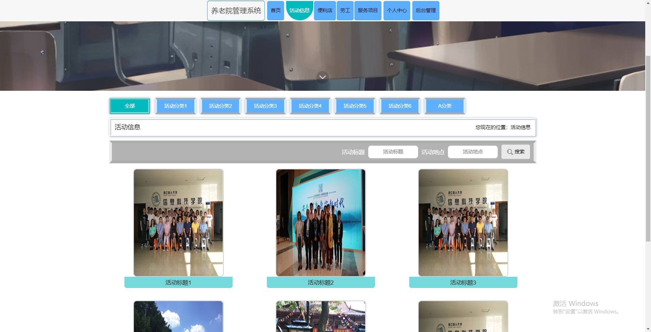The image size is (651, 332).
Task: Open activity 活动标题1 link
Action: click(178, 282)
